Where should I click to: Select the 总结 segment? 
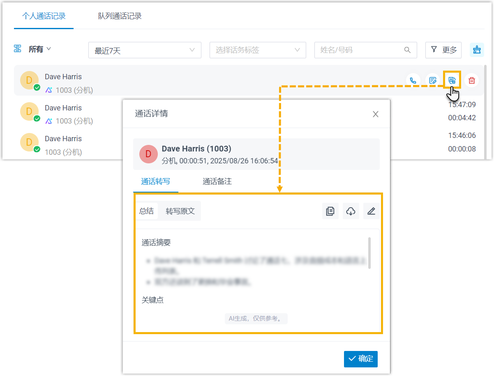pos(146,211)
